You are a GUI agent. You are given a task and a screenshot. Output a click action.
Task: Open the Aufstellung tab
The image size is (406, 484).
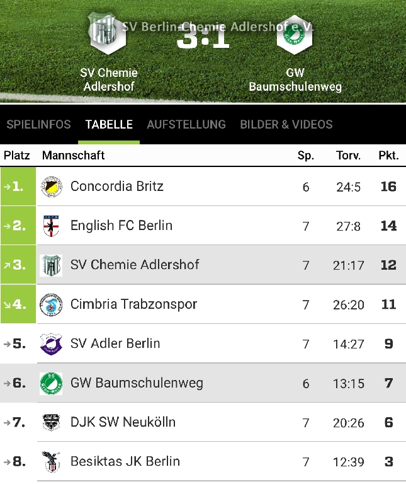pyautogui.click(x=186, y=124)
